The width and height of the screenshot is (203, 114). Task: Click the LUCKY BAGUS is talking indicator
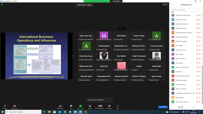coord(85,5)
